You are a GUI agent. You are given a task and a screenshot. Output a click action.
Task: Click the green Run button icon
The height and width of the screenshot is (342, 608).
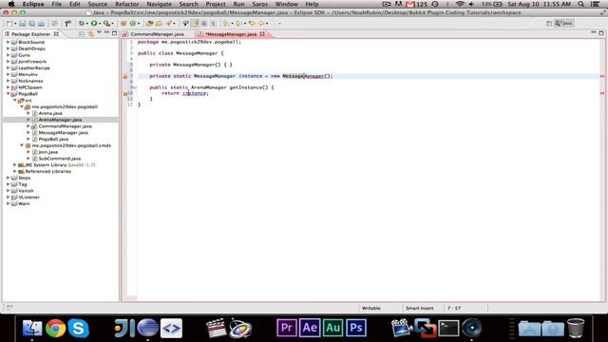pyautogui.click(x=94, y=24)
